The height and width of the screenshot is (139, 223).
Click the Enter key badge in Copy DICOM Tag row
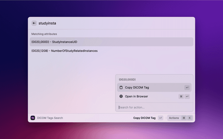point(187,88)
